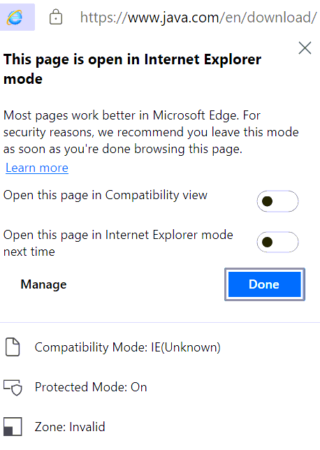
Task: Select the Compatibility Mode: IE(Unknown) text
Action: 127,347
